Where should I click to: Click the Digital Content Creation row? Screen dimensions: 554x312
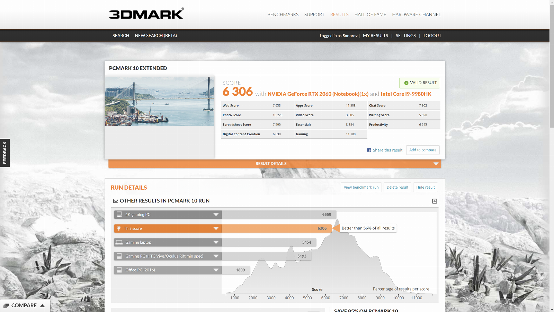[258, 134]
